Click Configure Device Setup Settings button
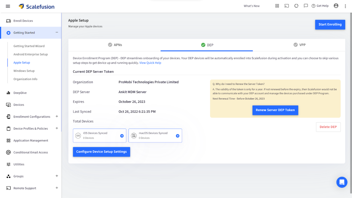This screenshot has height=198, width=352. (101, 152)
